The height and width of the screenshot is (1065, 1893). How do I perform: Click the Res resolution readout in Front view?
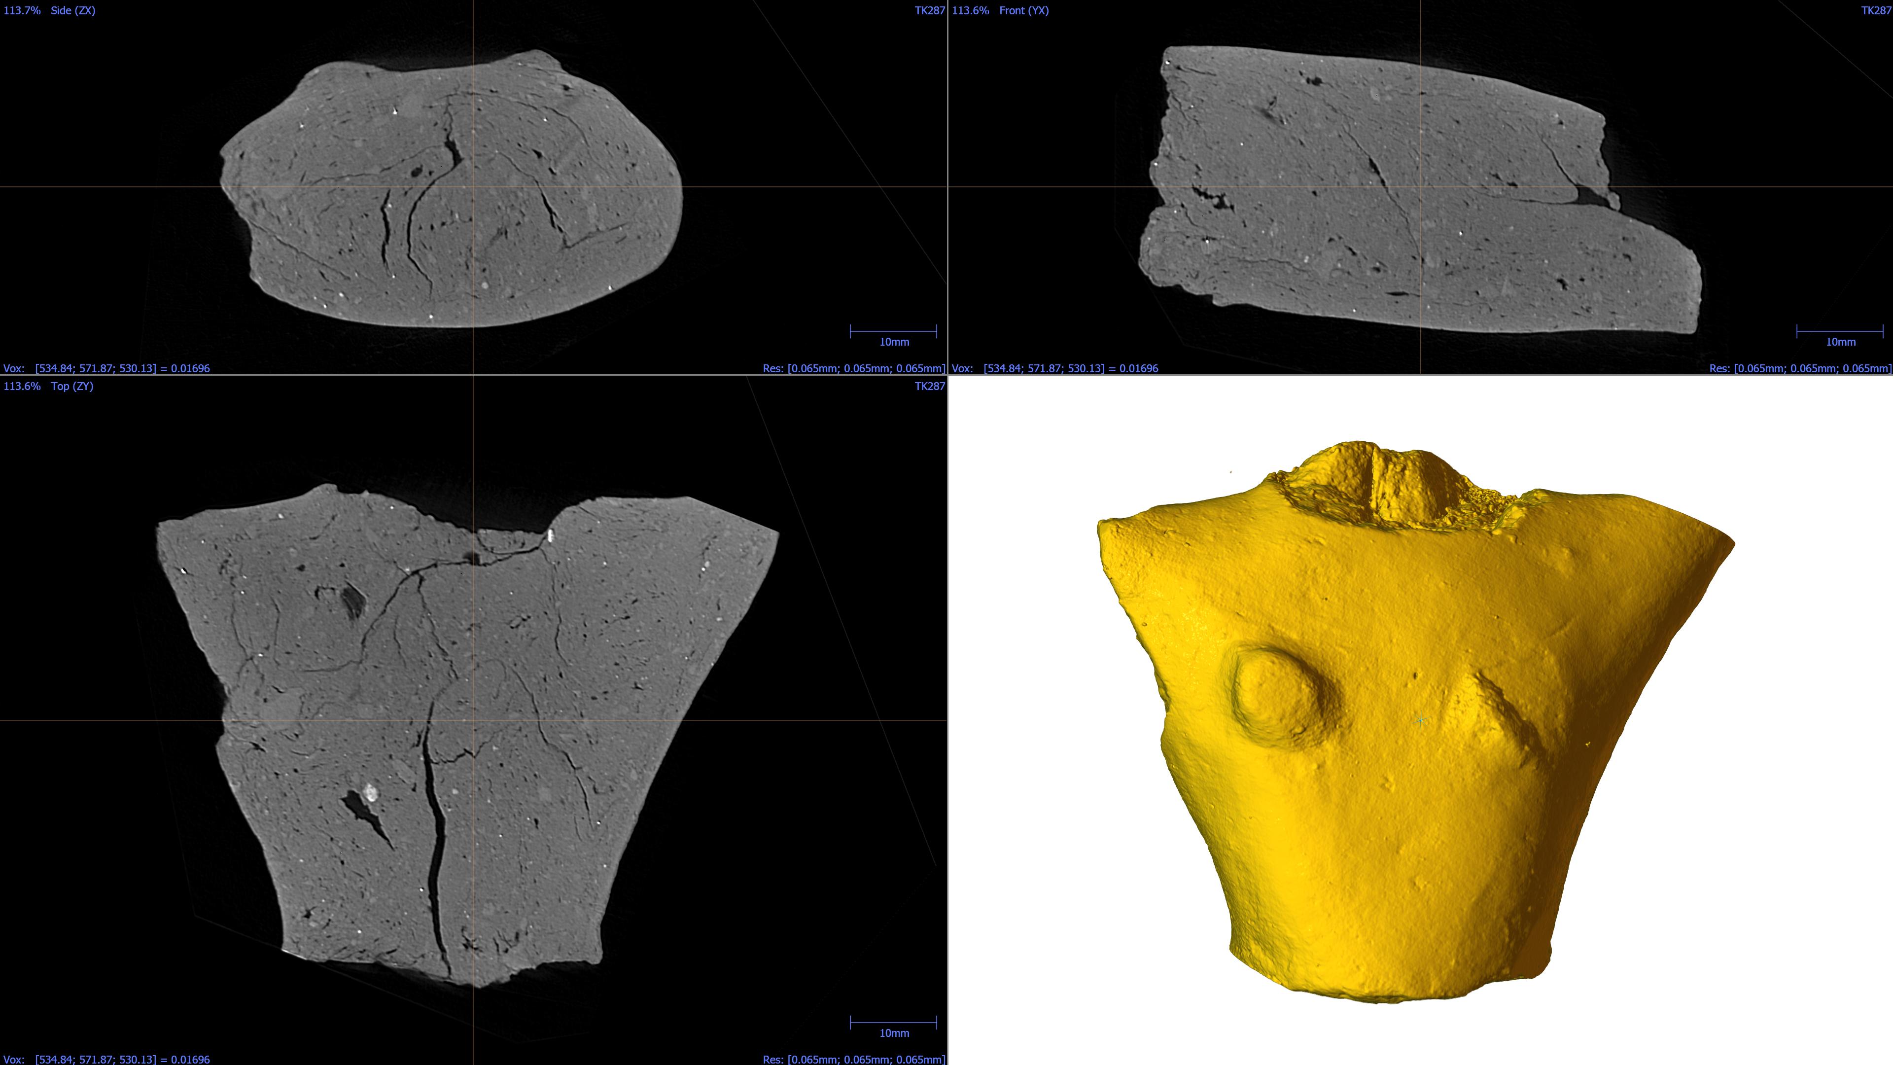tap(1800, 368)
